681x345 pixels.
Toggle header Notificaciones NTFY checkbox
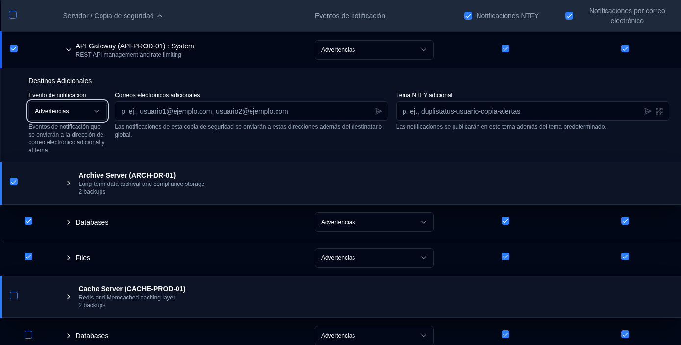point(468,16)
